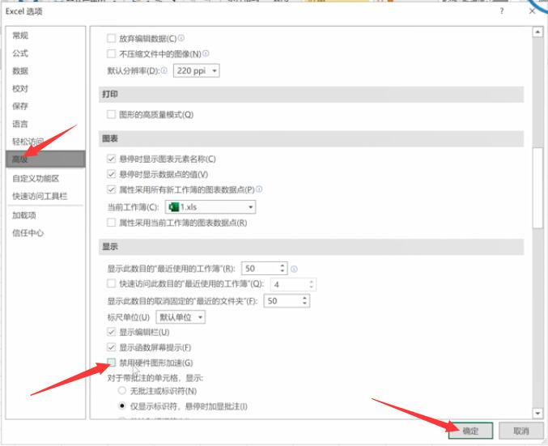Open the 220 ppi resolution dropdown
Screen dimensions: 548x446
[197, 71]
